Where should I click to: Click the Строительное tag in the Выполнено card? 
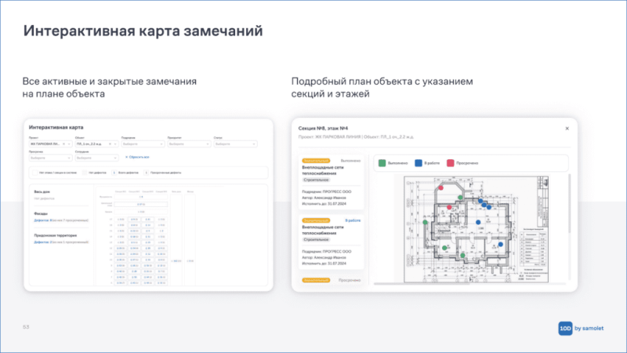316,180
